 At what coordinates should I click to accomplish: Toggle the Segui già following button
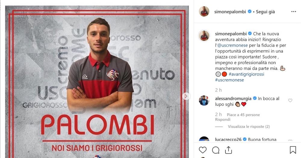(265, 12)
